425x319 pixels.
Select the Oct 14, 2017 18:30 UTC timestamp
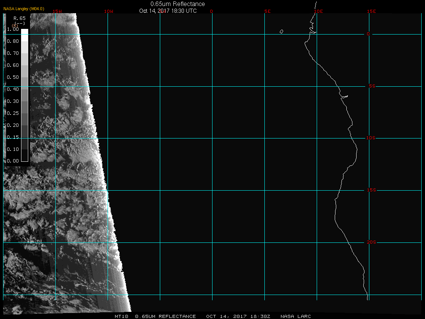point(168,11)
